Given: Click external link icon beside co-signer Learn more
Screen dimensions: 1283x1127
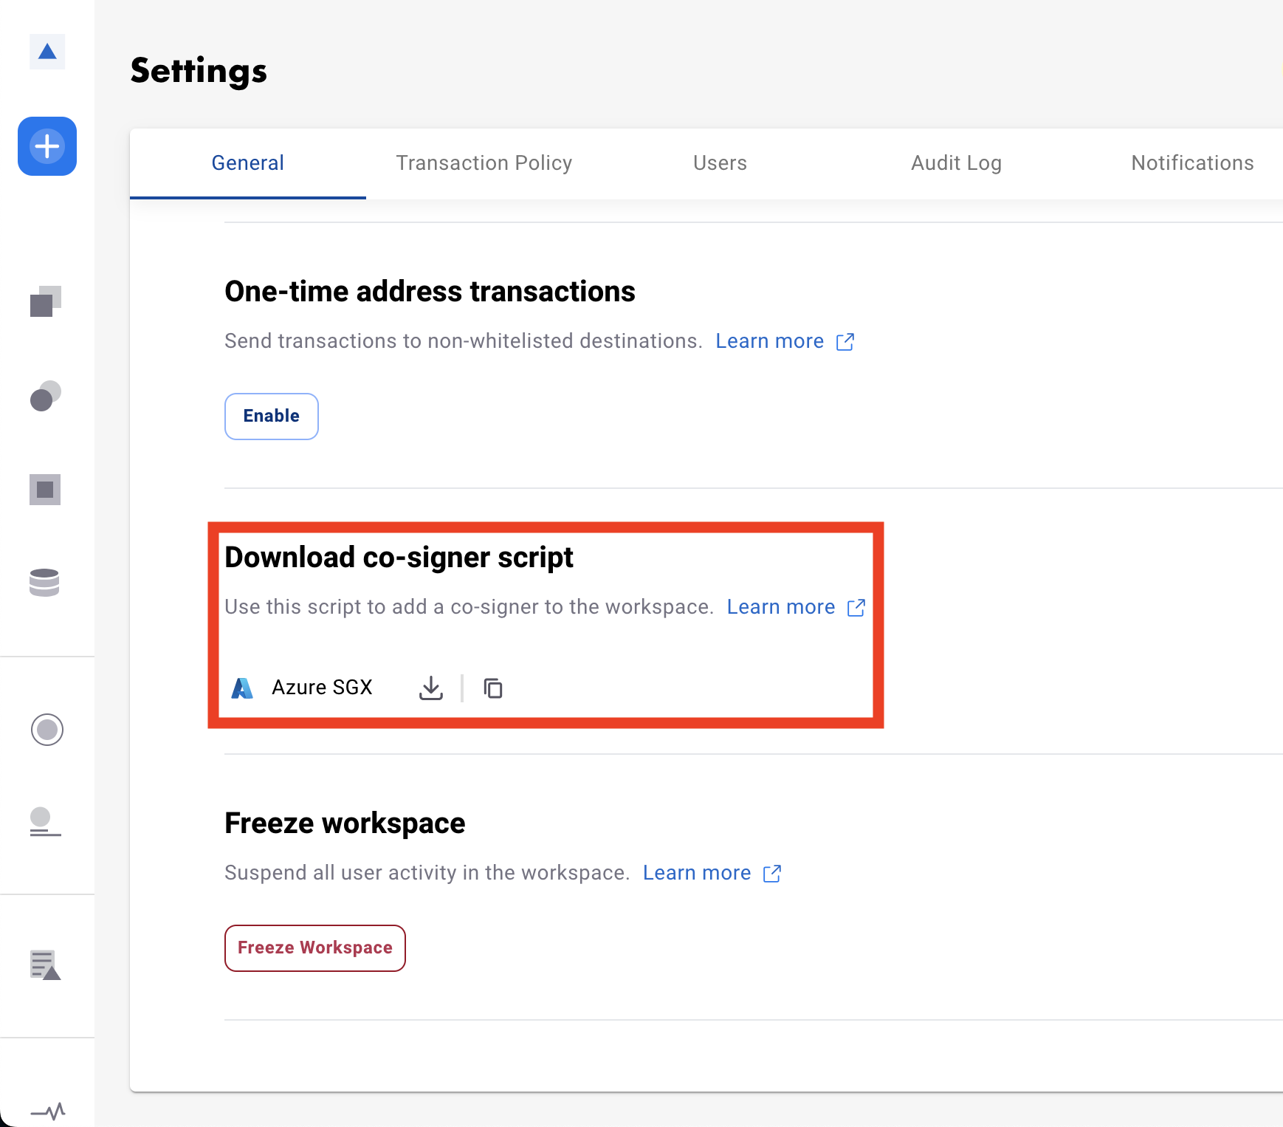Looking at the screenshot, I should 856,608.
